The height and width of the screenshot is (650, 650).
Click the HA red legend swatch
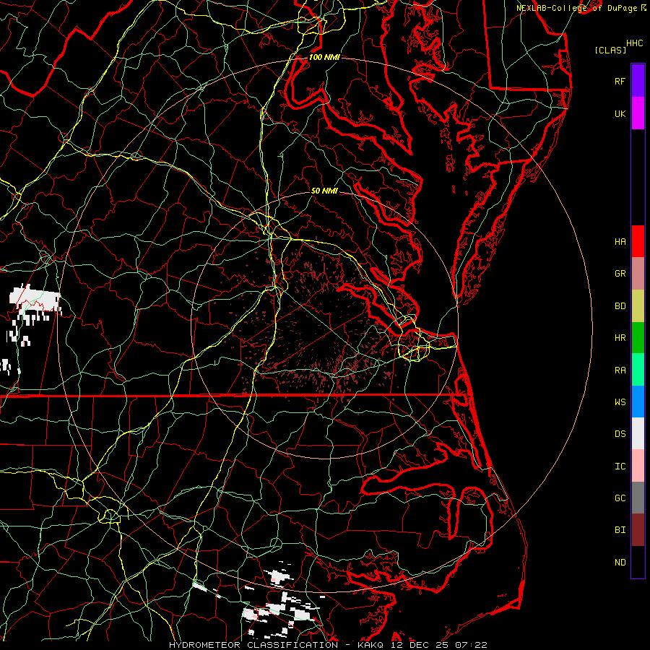638,241
